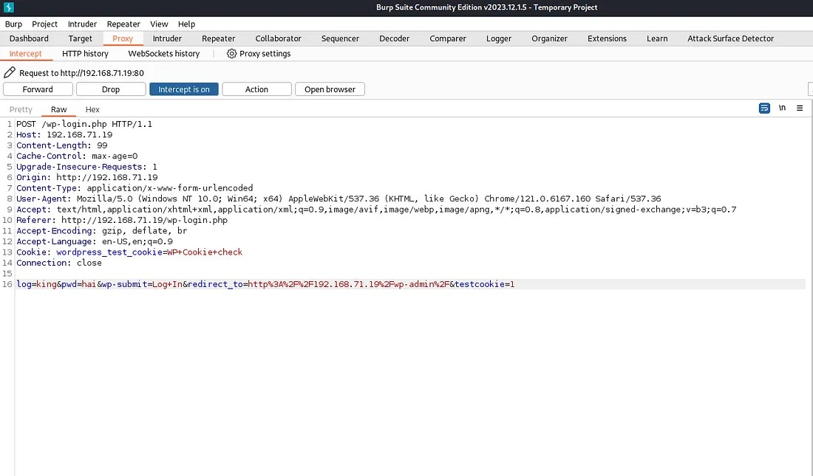Forward the intercepted request

coord(38,89)
